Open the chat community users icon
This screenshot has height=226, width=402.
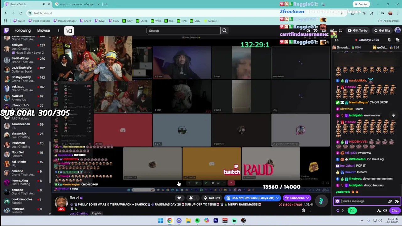tap(398, 40)
